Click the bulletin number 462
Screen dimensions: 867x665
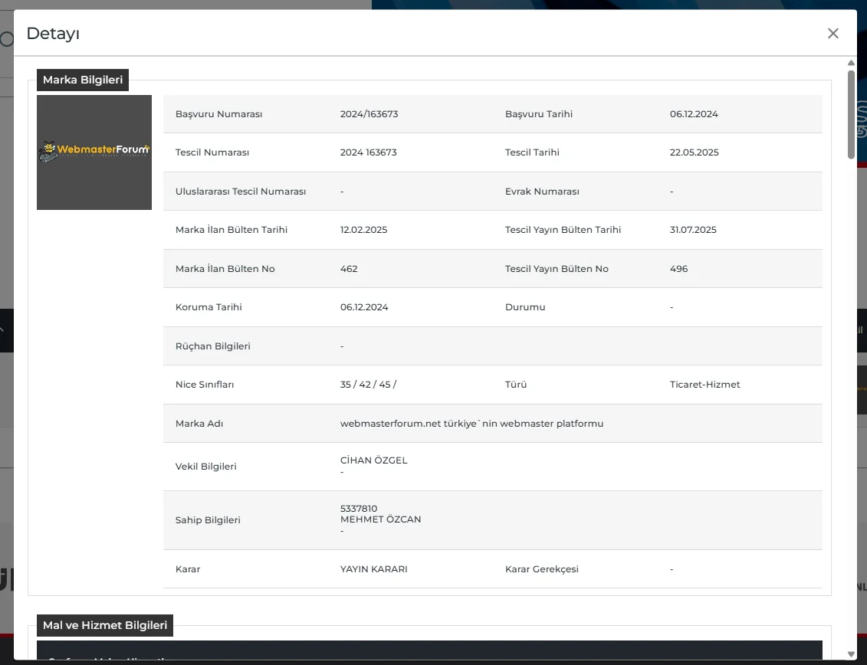349,269
